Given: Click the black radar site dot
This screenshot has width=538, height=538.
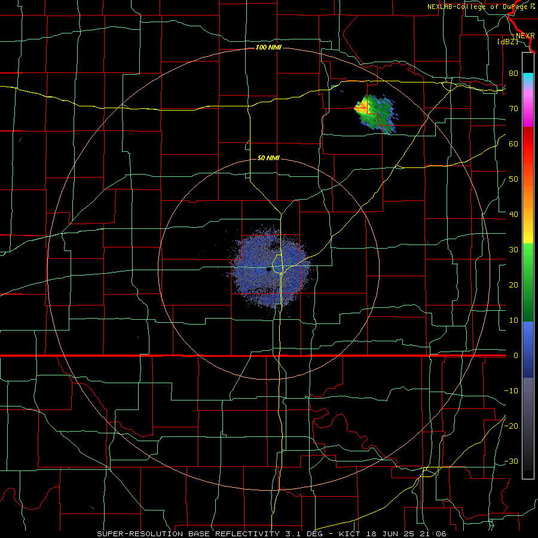Looking at the screenshot, I should 268,270.
